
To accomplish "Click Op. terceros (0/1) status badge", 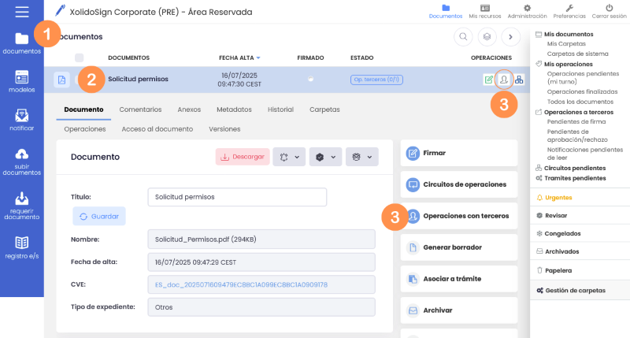I will tap(376, 80).
